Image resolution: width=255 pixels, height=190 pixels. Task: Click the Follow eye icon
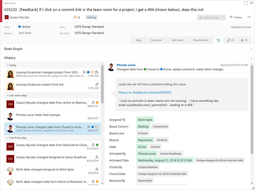coord(231,17)
